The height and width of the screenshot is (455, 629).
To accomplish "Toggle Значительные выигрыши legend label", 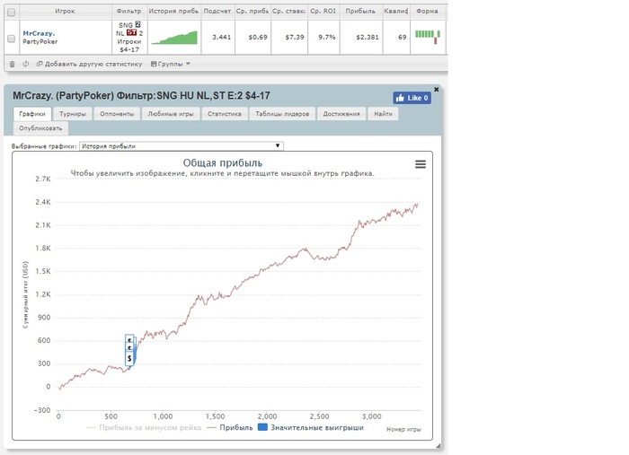I will (317, 427).
